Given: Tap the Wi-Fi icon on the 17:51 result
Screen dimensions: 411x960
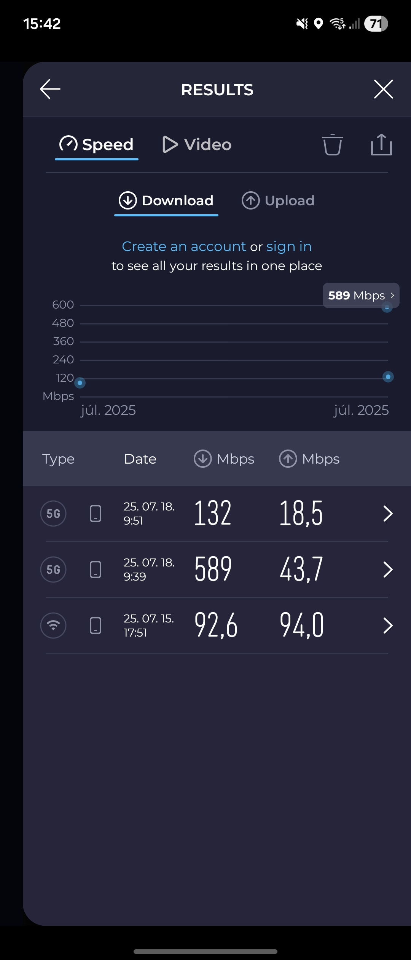Looking at the screenshot, I should click(x=53, y=626).
